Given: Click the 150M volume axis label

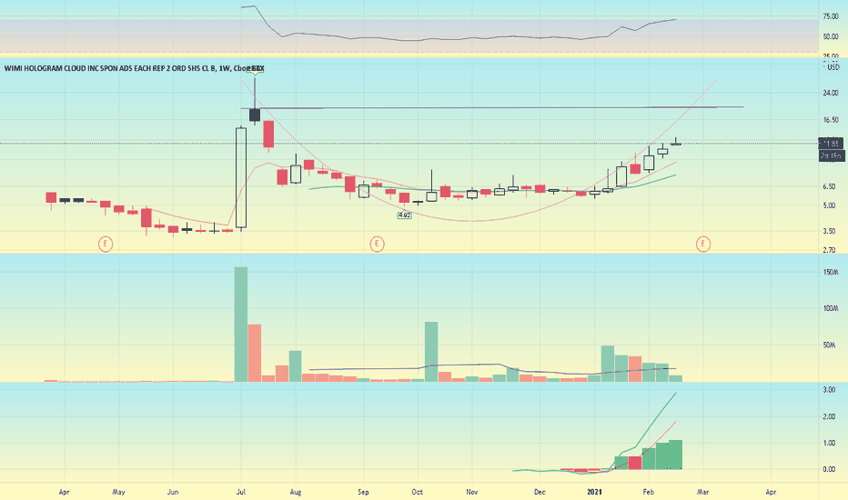Looking at the screenshot, I should click(832, 272).
